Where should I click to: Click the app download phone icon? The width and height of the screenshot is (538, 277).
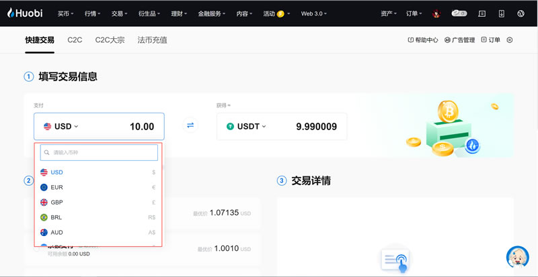click(x=501, y=13)
